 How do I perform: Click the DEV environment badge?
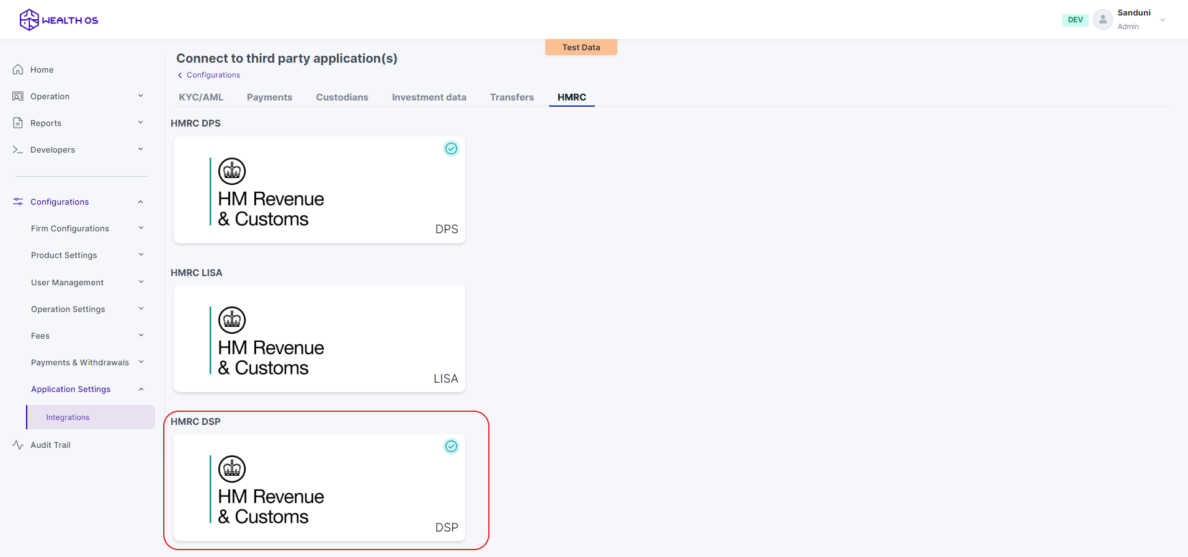click(x=1075, y=20)
